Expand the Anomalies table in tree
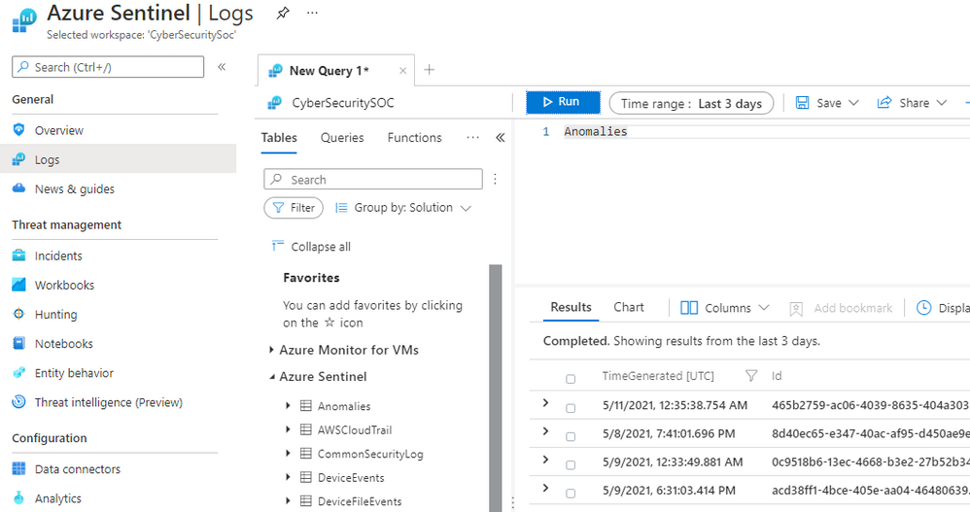This screenshot has height=512, width=970. [x=288, y=406]
